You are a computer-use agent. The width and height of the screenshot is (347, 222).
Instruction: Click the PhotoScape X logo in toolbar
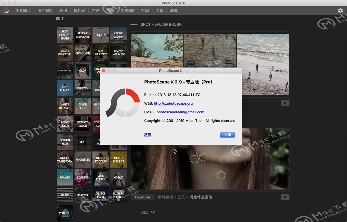tap(6, 11)
